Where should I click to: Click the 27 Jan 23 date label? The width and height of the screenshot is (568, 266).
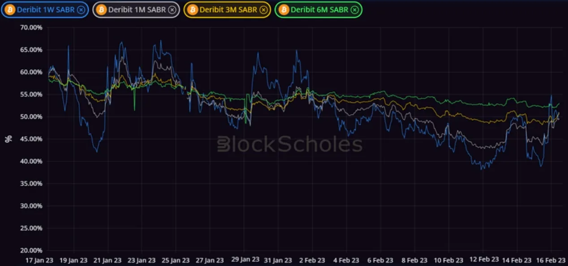[210, 260]
